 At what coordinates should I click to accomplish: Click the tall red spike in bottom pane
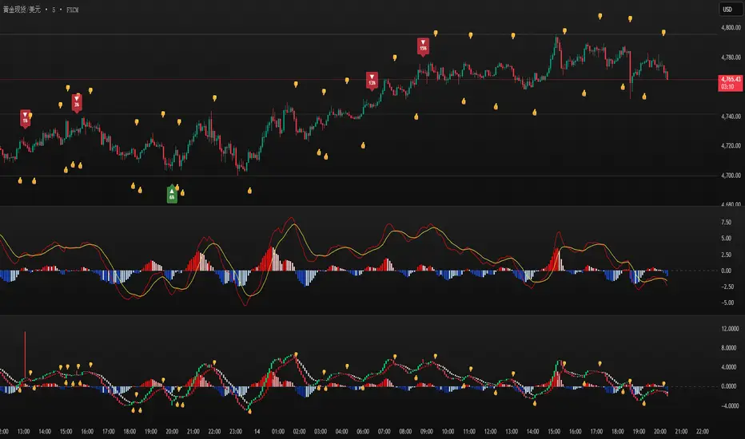pyautogui.click(x=26, y=356)
